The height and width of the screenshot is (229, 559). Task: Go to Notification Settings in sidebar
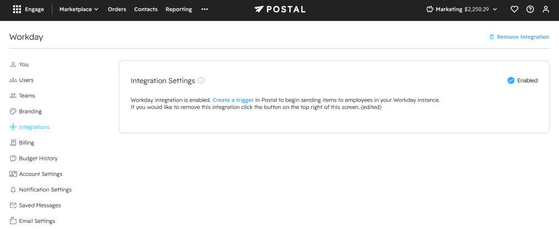[x=45, y=190]
